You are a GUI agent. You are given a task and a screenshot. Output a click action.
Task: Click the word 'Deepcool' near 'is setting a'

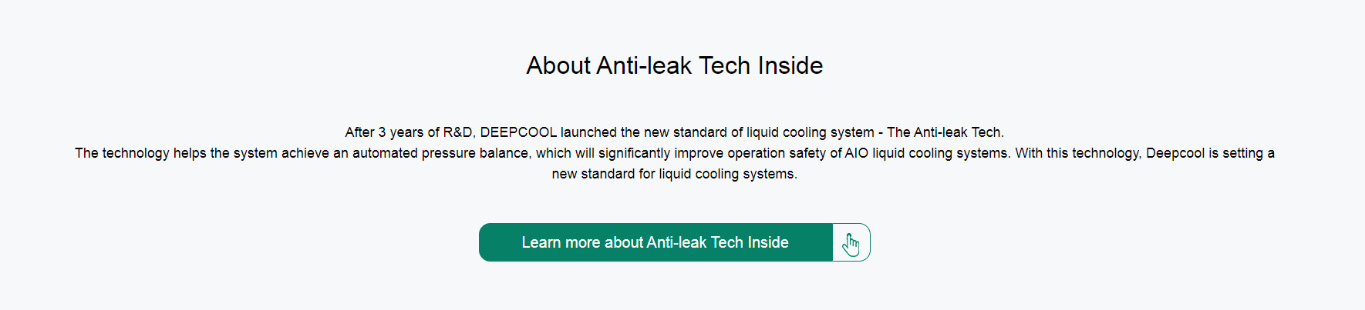pos(1175,153)
